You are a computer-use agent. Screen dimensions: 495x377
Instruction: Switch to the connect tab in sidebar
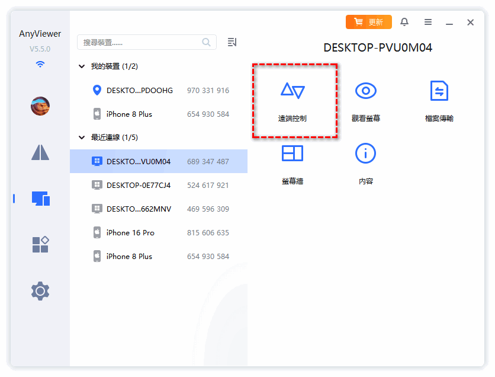coord(40,152)
